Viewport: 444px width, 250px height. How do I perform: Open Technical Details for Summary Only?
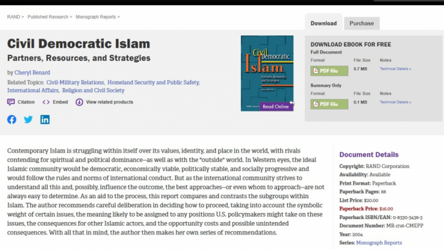click(x=395, y=102)
